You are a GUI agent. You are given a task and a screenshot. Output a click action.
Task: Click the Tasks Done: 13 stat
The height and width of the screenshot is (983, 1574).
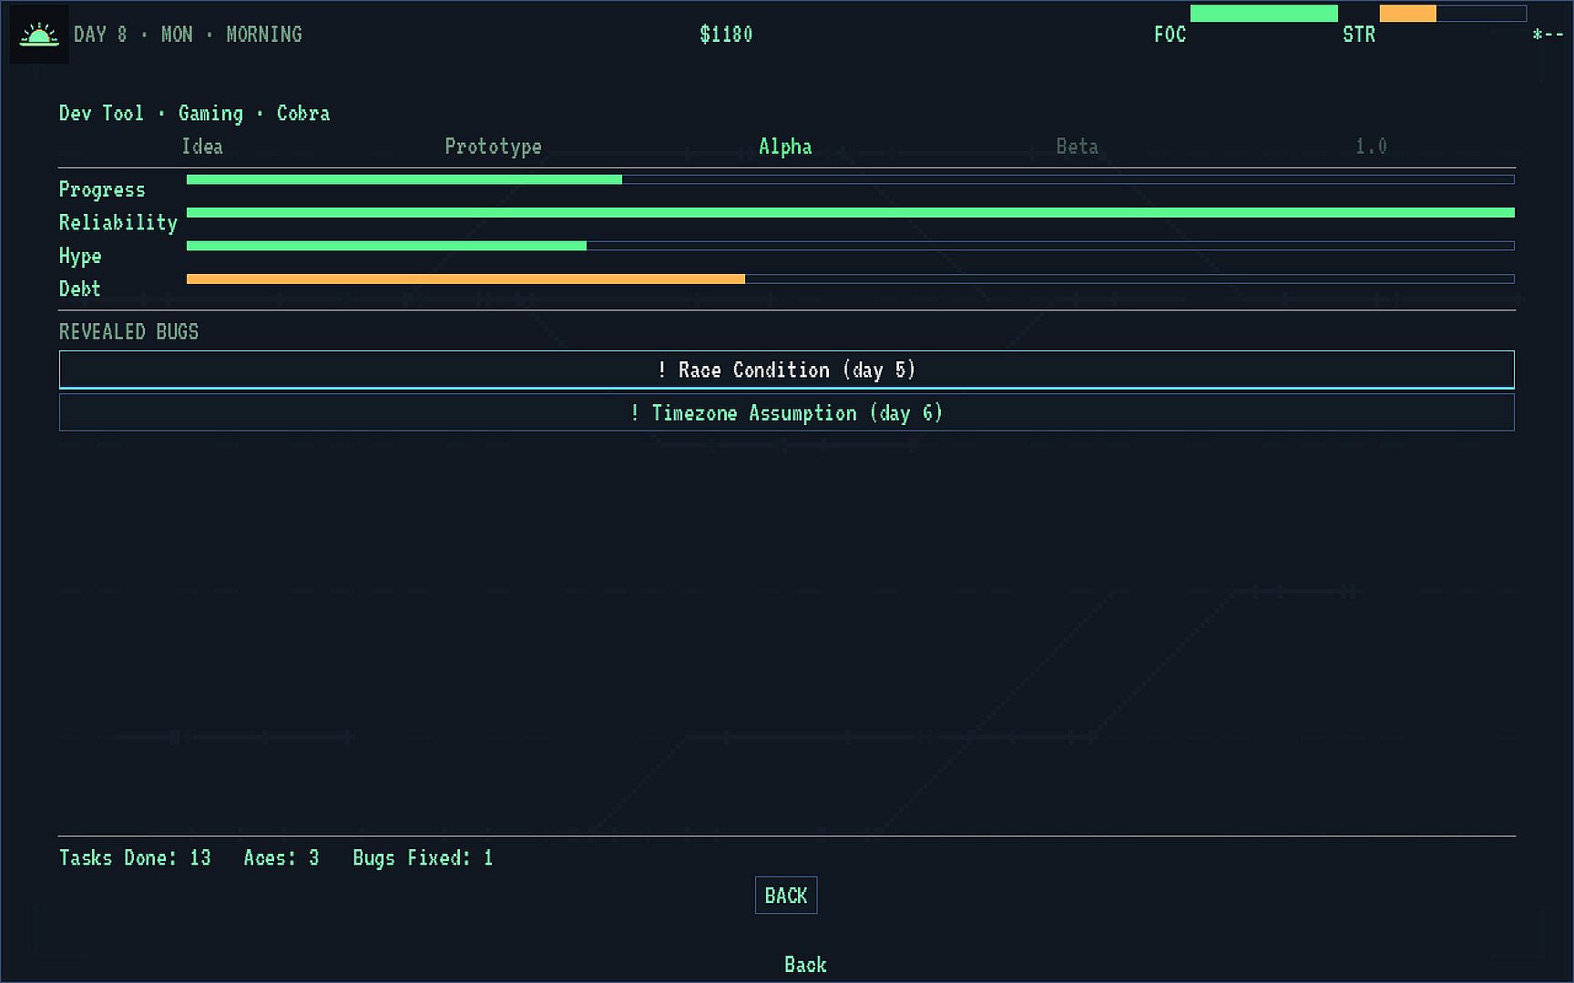point(135,857)
